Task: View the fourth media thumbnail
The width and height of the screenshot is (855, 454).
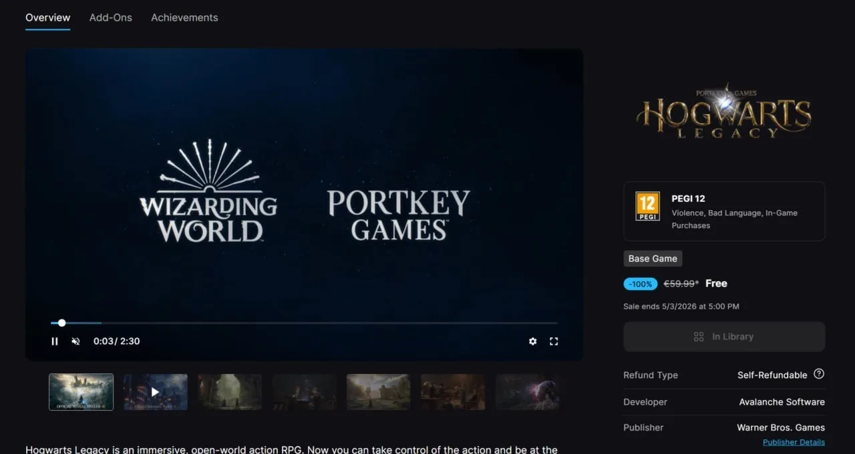Action: (x=304, y=392)
